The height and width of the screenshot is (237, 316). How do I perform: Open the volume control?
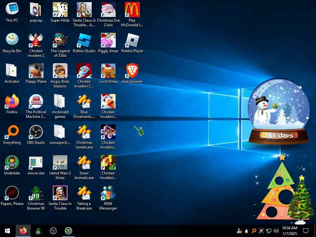point(276,231)
